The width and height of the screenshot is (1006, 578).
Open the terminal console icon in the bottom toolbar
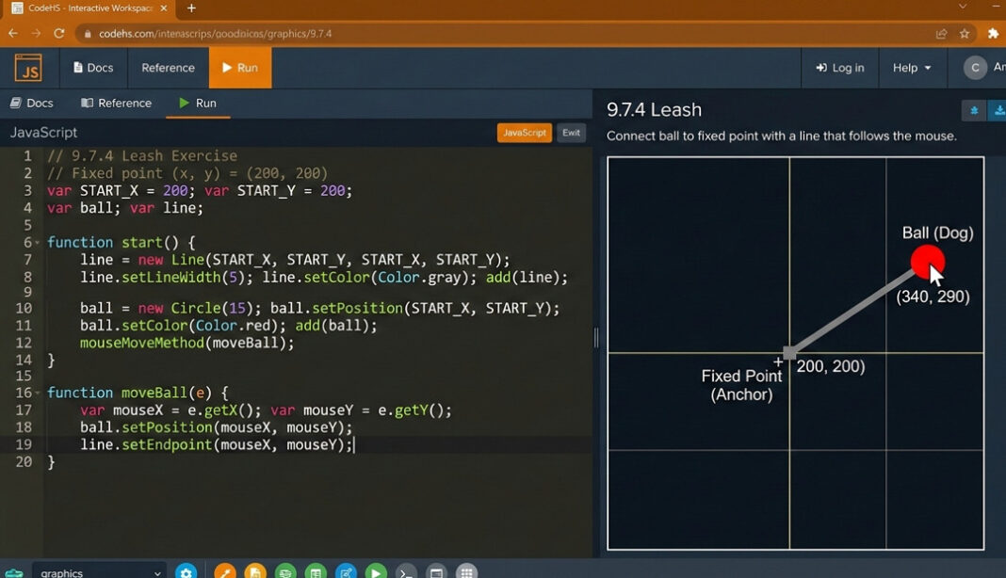click(406, 571)
